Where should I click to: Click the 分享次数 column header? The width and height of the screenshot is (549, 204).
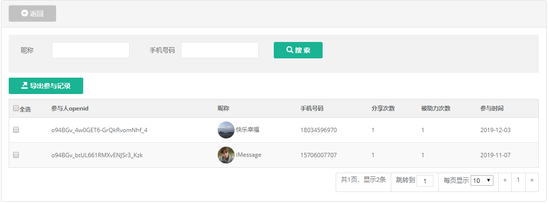(383, 109)
